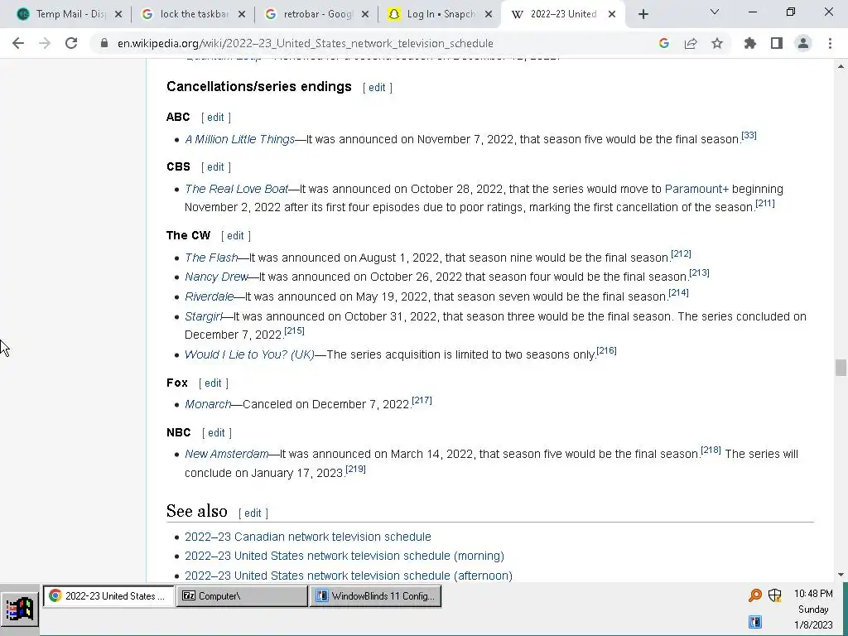Switch to Computer\ taskbar window
The height and width of the screenshot is (636, 848).
click(242, 596)
